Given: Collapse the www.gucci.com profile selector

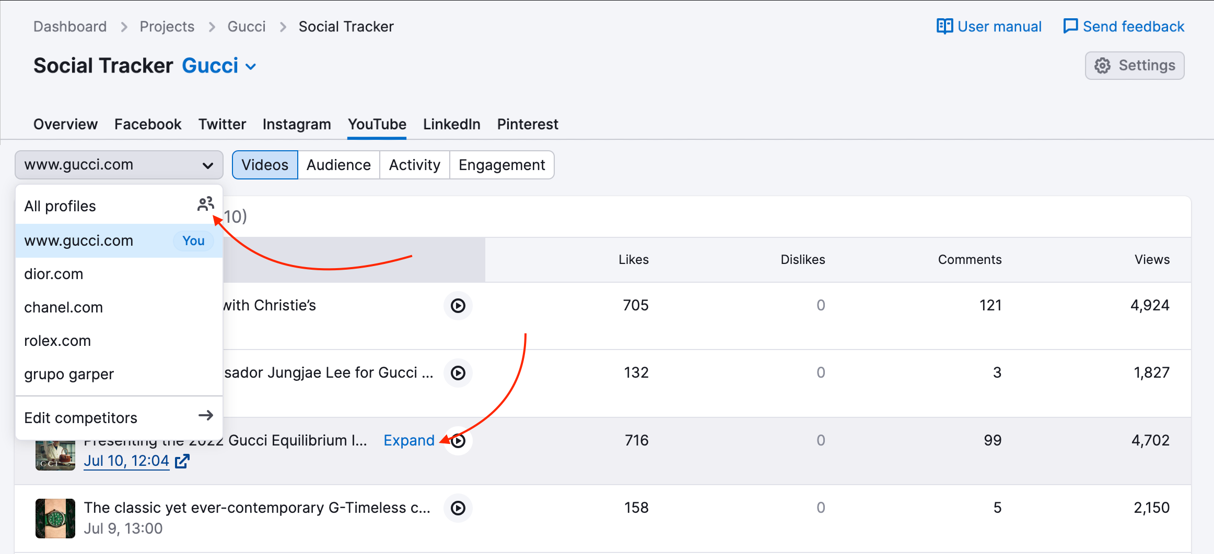Looking at the screenshot, I should tap(119, 165).
